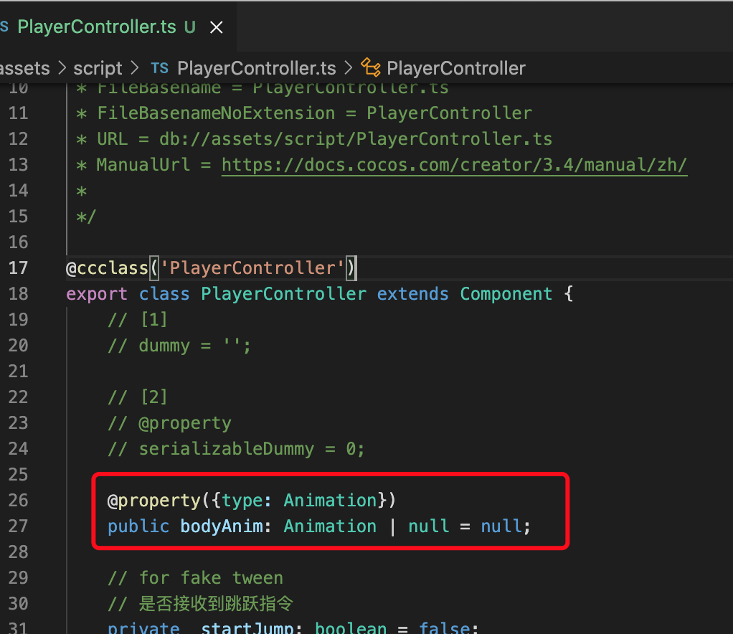Screen dimensions: 733x634
Task: Click the Component class name after extends
Action: pos(506,294)
